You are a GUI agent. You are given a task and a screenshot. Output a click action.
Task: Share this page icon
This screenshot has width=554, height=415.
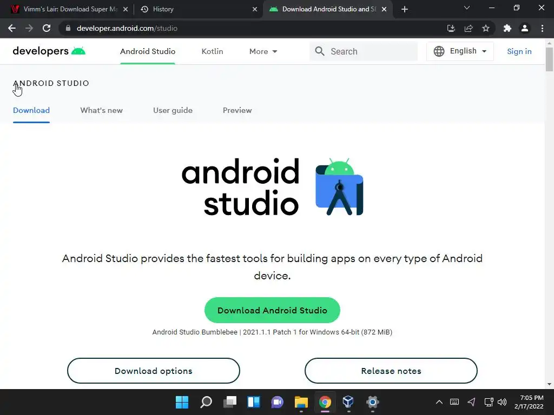coord(469,28)
